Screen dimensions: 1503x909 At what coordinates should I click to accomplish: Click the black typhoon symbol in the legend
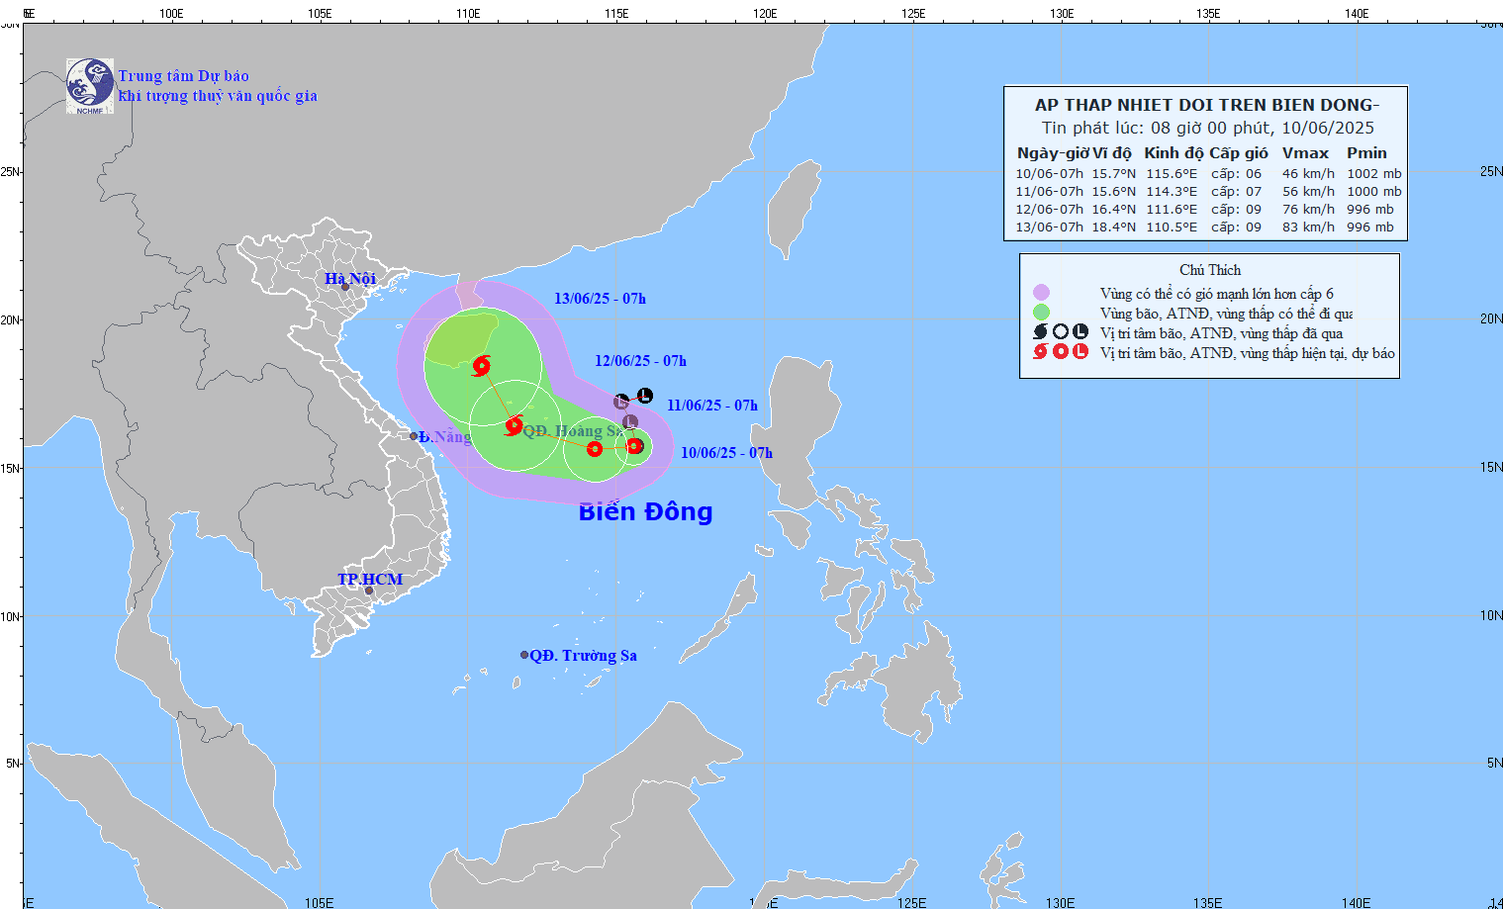click(1040, 332)
